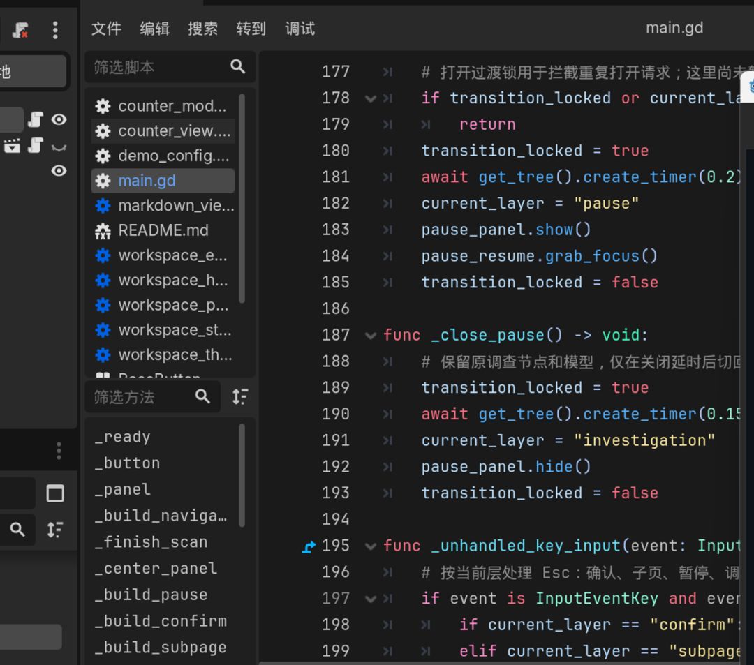Open dim three-dot menu above window layout icon
Image resolution: width=754 pixels, height=665 pixels.
point(59,451)
